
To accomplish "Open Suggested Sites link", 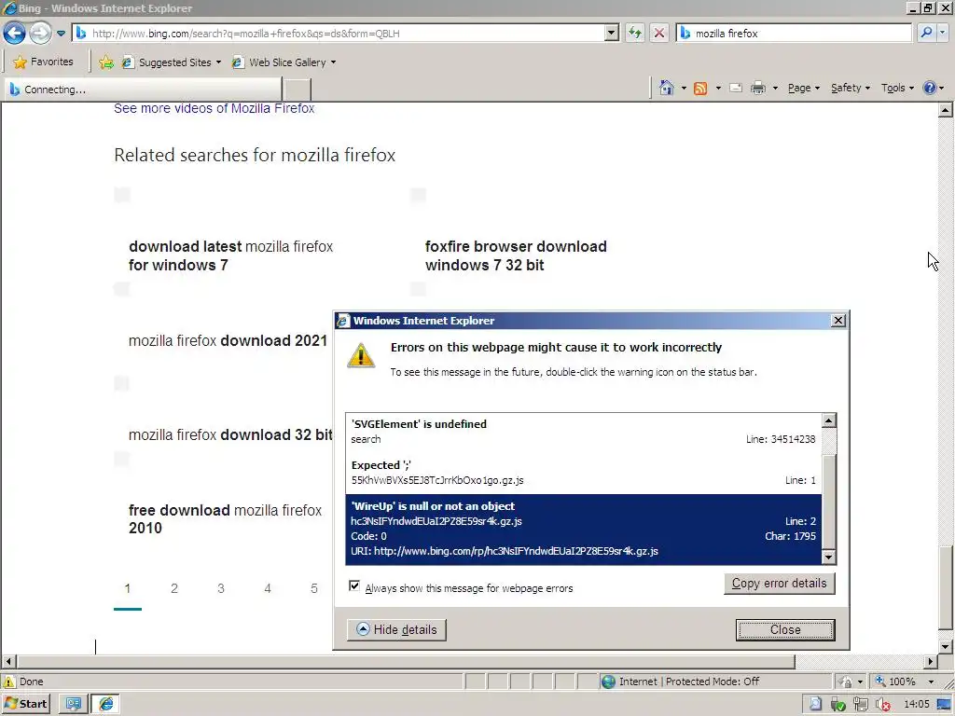I will [172, 62].
